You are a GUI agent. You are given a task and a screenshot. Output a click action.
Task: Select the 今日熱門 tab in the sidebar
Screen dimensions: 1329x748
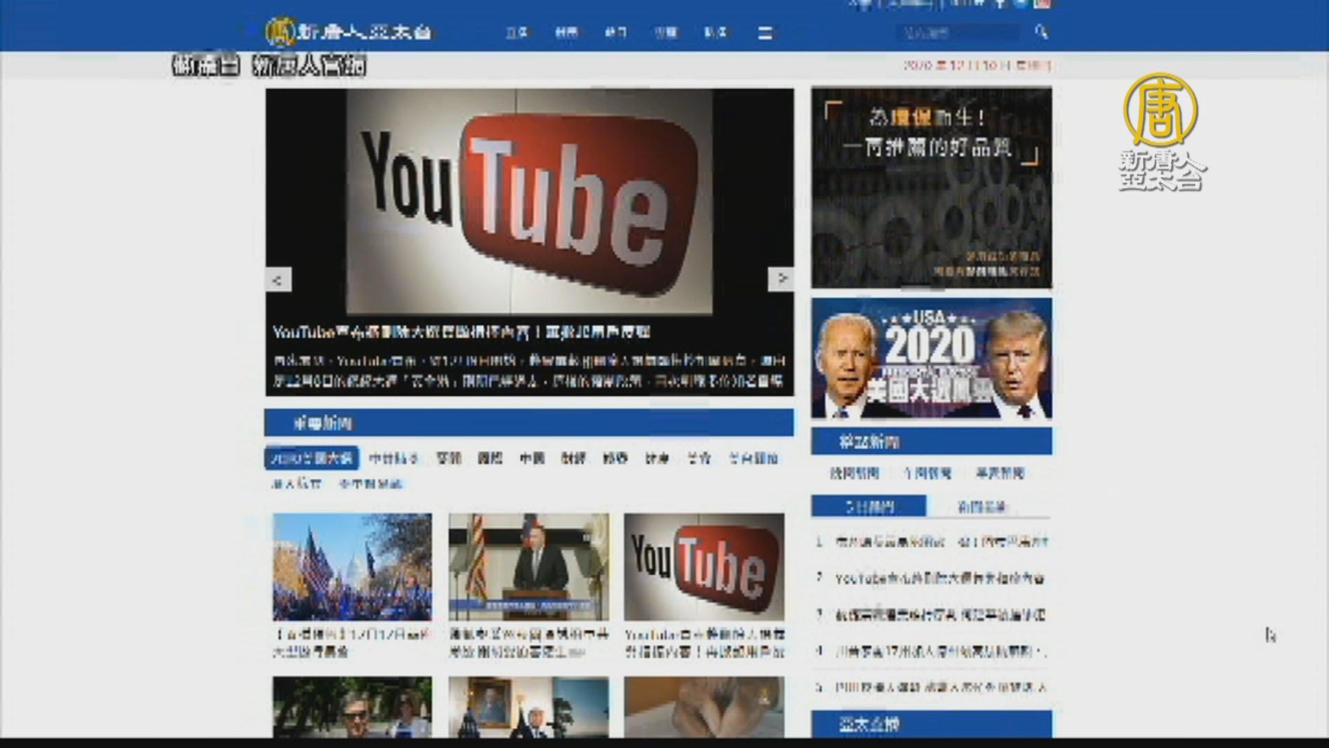[869, 507]
